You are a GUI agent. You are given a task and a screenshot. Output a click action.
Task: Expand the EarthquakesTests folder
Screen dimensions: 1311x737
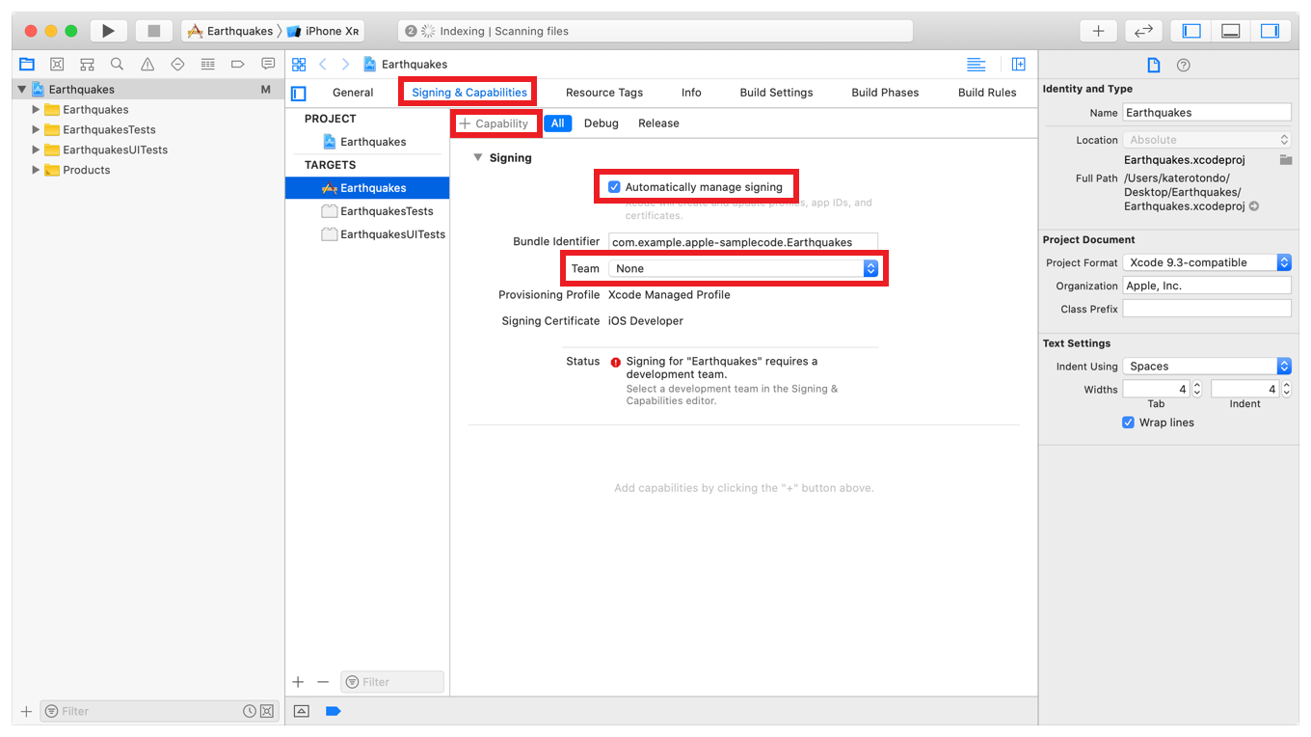tap(36, 129)
